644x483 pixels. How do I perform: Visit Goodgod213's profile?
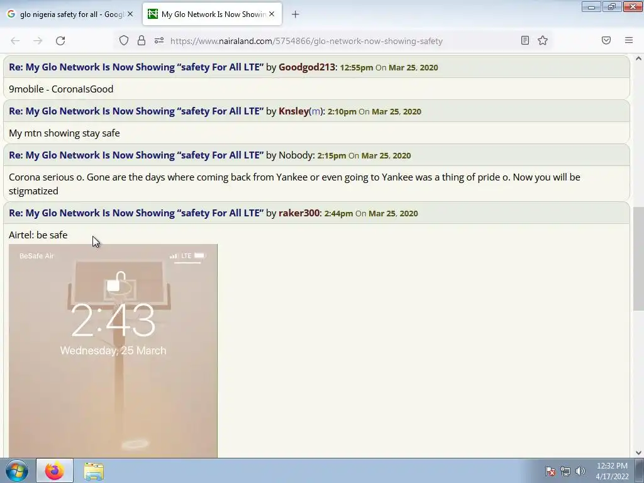[307, 67]
